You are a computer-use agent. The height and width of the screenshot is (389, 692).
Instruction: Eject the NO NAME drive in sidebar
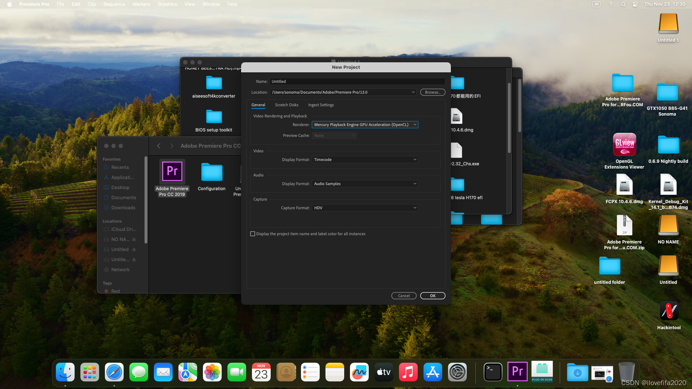[x=134, y=240]
